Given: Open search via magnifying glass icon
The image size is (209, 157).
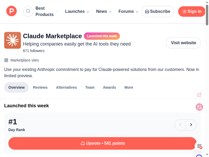Looking at the screenshot, I should point(28,11).
